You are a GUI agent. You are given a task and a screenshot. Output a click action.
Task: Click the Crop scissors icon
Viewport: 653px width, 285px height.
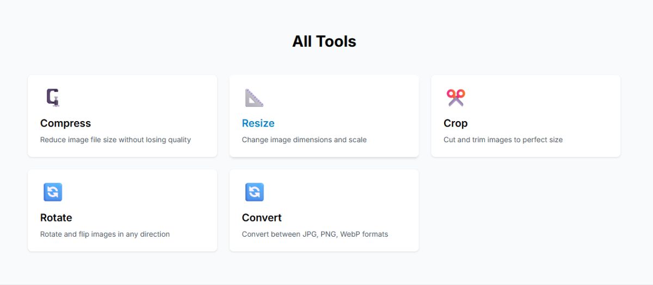(456, 98)
